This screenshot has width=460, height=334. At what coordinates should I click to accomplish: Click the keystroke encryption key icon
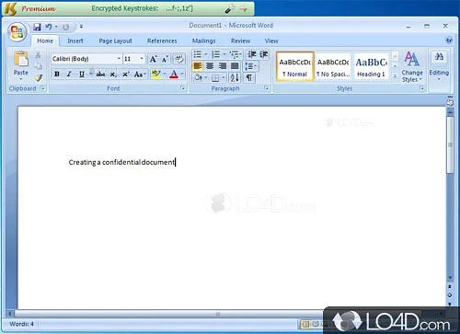coord(230,8)
